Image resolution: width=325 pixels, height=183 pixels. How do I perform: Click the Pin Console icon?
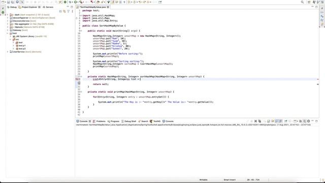click(286, 121)
